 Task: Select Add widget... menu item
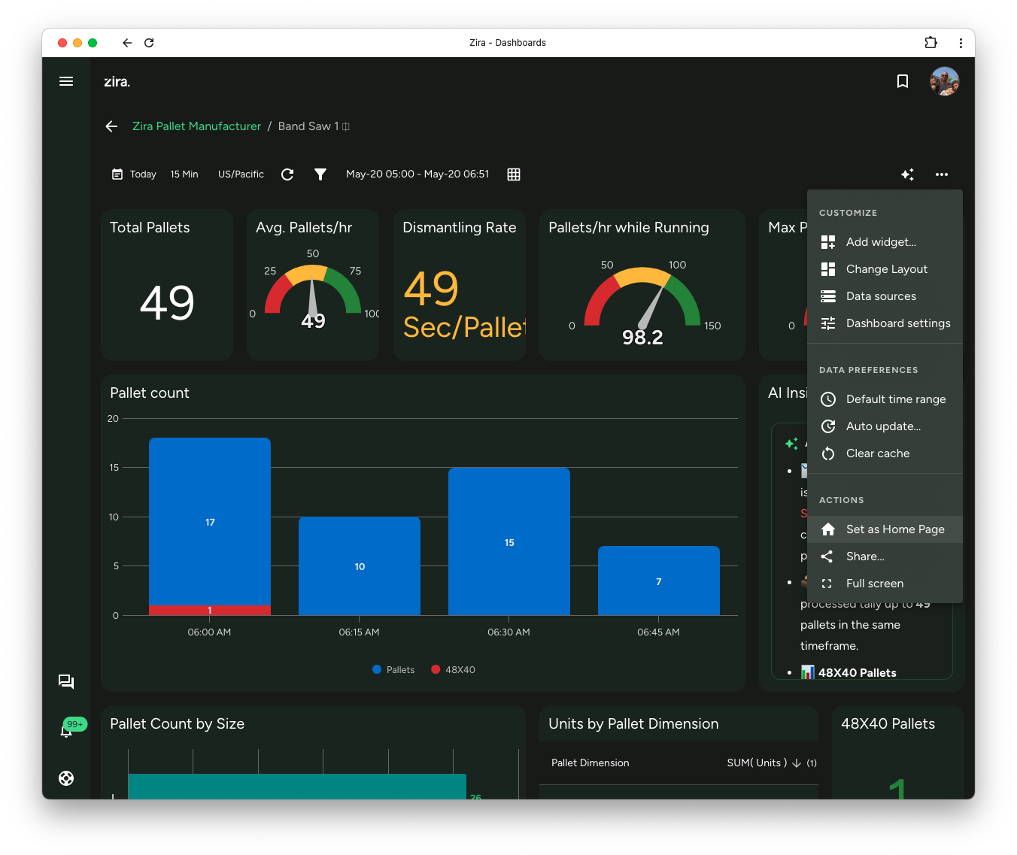885,242
